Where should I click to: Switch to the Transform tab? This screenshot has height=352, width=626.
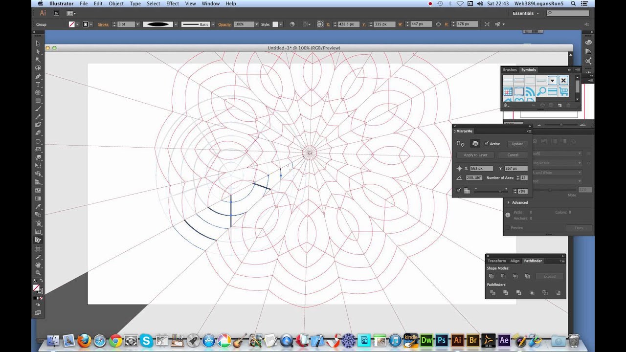point(497,261)
